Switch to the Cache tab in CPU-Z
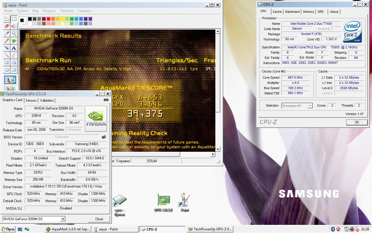The width and height of the screenshot is (372, 233). tap(277, 12)
